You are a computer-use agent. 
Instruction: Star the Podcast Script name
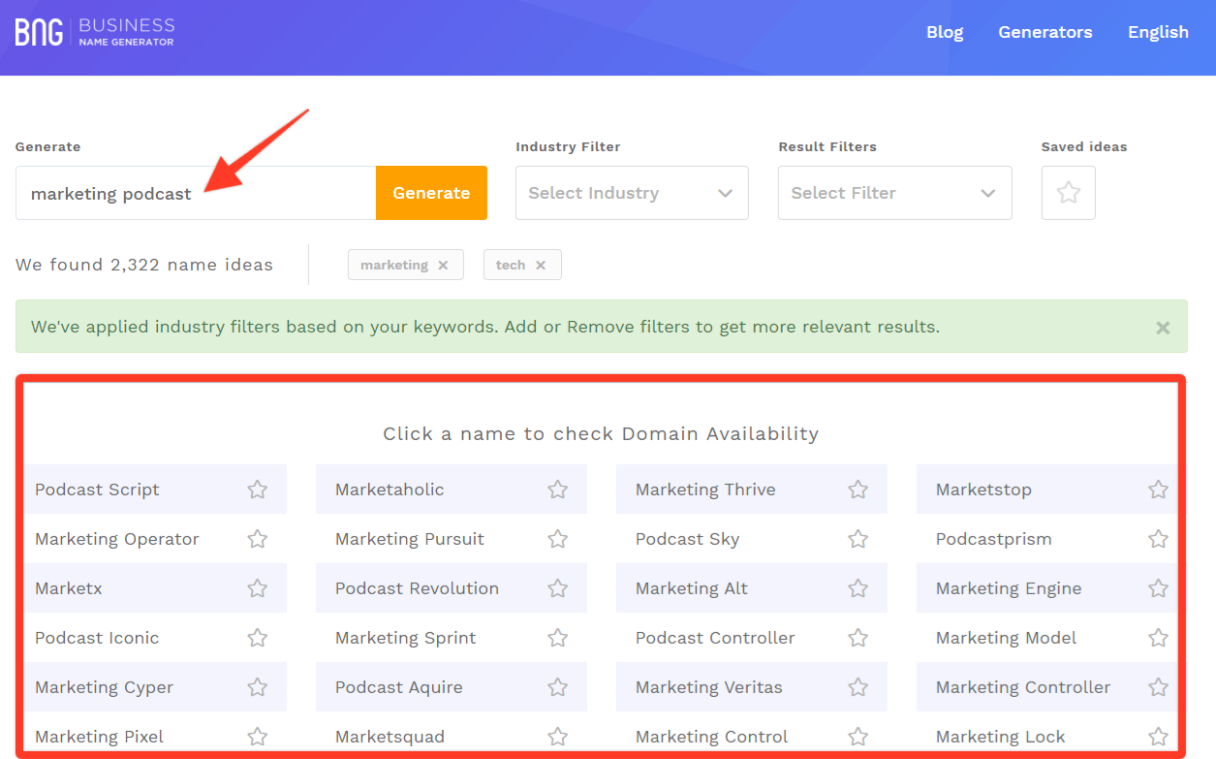(257, 490)
